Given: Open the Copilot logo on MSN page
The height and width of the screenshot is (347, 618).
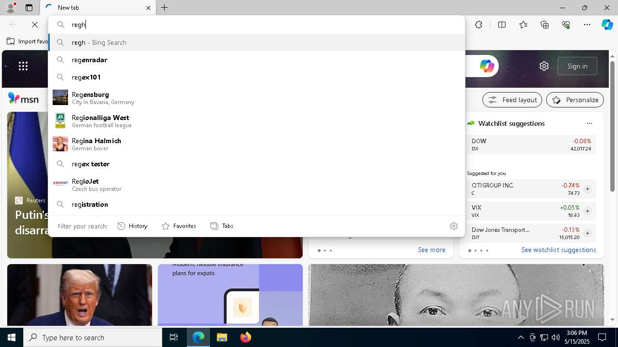Looking at the screenshot, I should pyautogui.click(x=487, y=66).
